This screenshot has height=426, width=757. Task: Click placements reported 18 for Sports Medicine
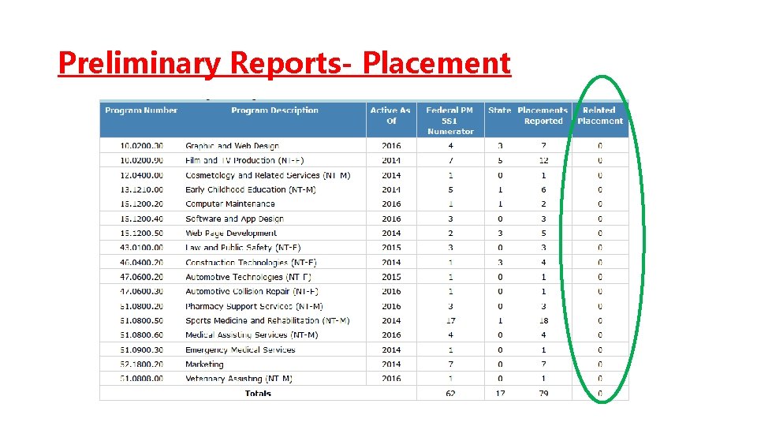pyautogui.click(x=543, y=321)
